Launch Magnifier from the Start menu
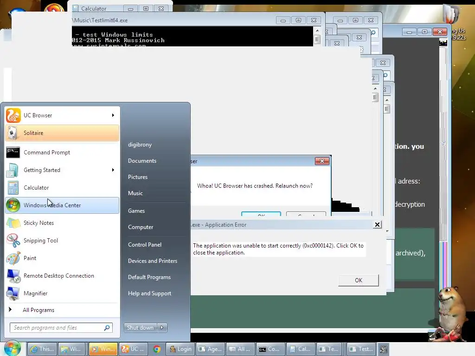 tap(62, 293)
